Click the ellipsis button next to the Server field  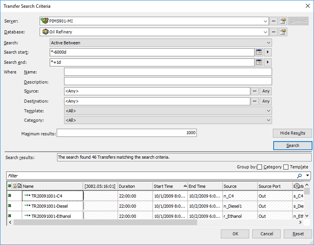274,21
